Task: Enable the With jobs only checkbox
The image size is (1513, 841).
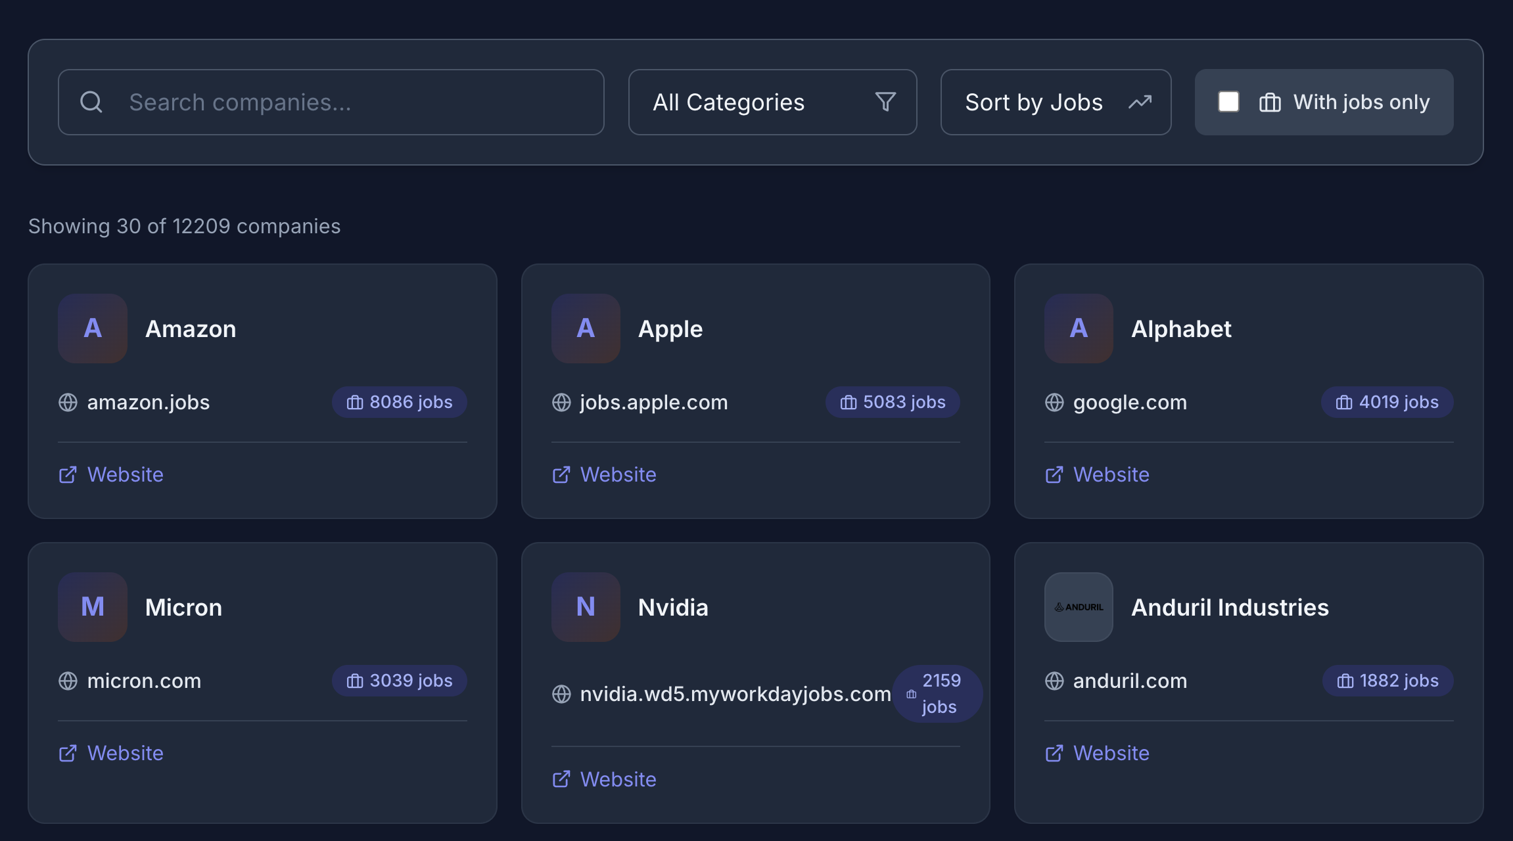Action: (1228, 102)
